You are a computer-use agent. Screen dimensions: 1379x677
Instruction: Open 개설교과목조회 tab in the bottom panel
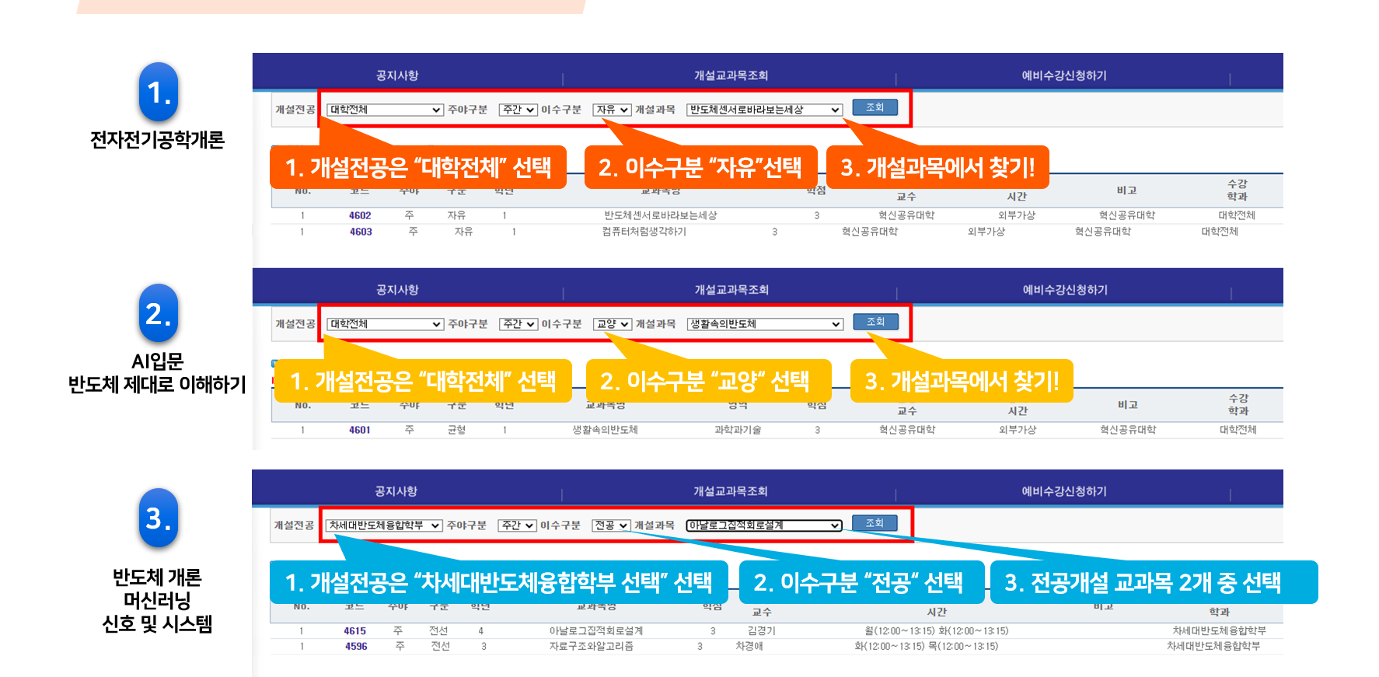[731, 491]
